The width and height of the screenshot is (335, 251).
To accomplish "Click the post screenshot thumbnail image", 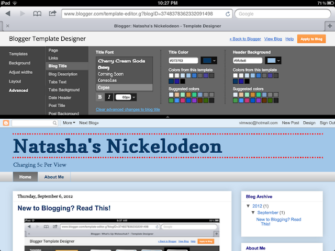I will pos(122,235).
